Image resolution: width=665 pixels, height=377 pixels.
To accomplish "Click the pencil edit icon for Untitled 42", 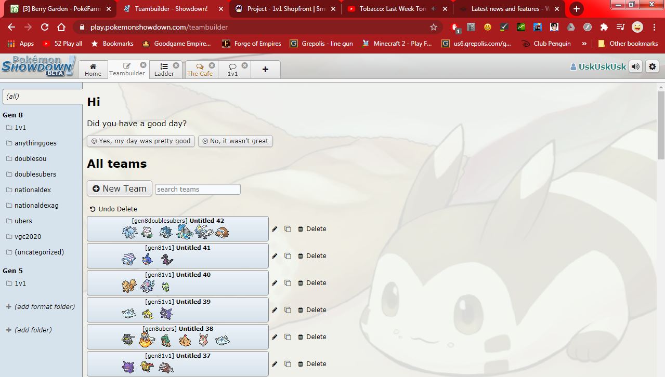I will [275, 229].
